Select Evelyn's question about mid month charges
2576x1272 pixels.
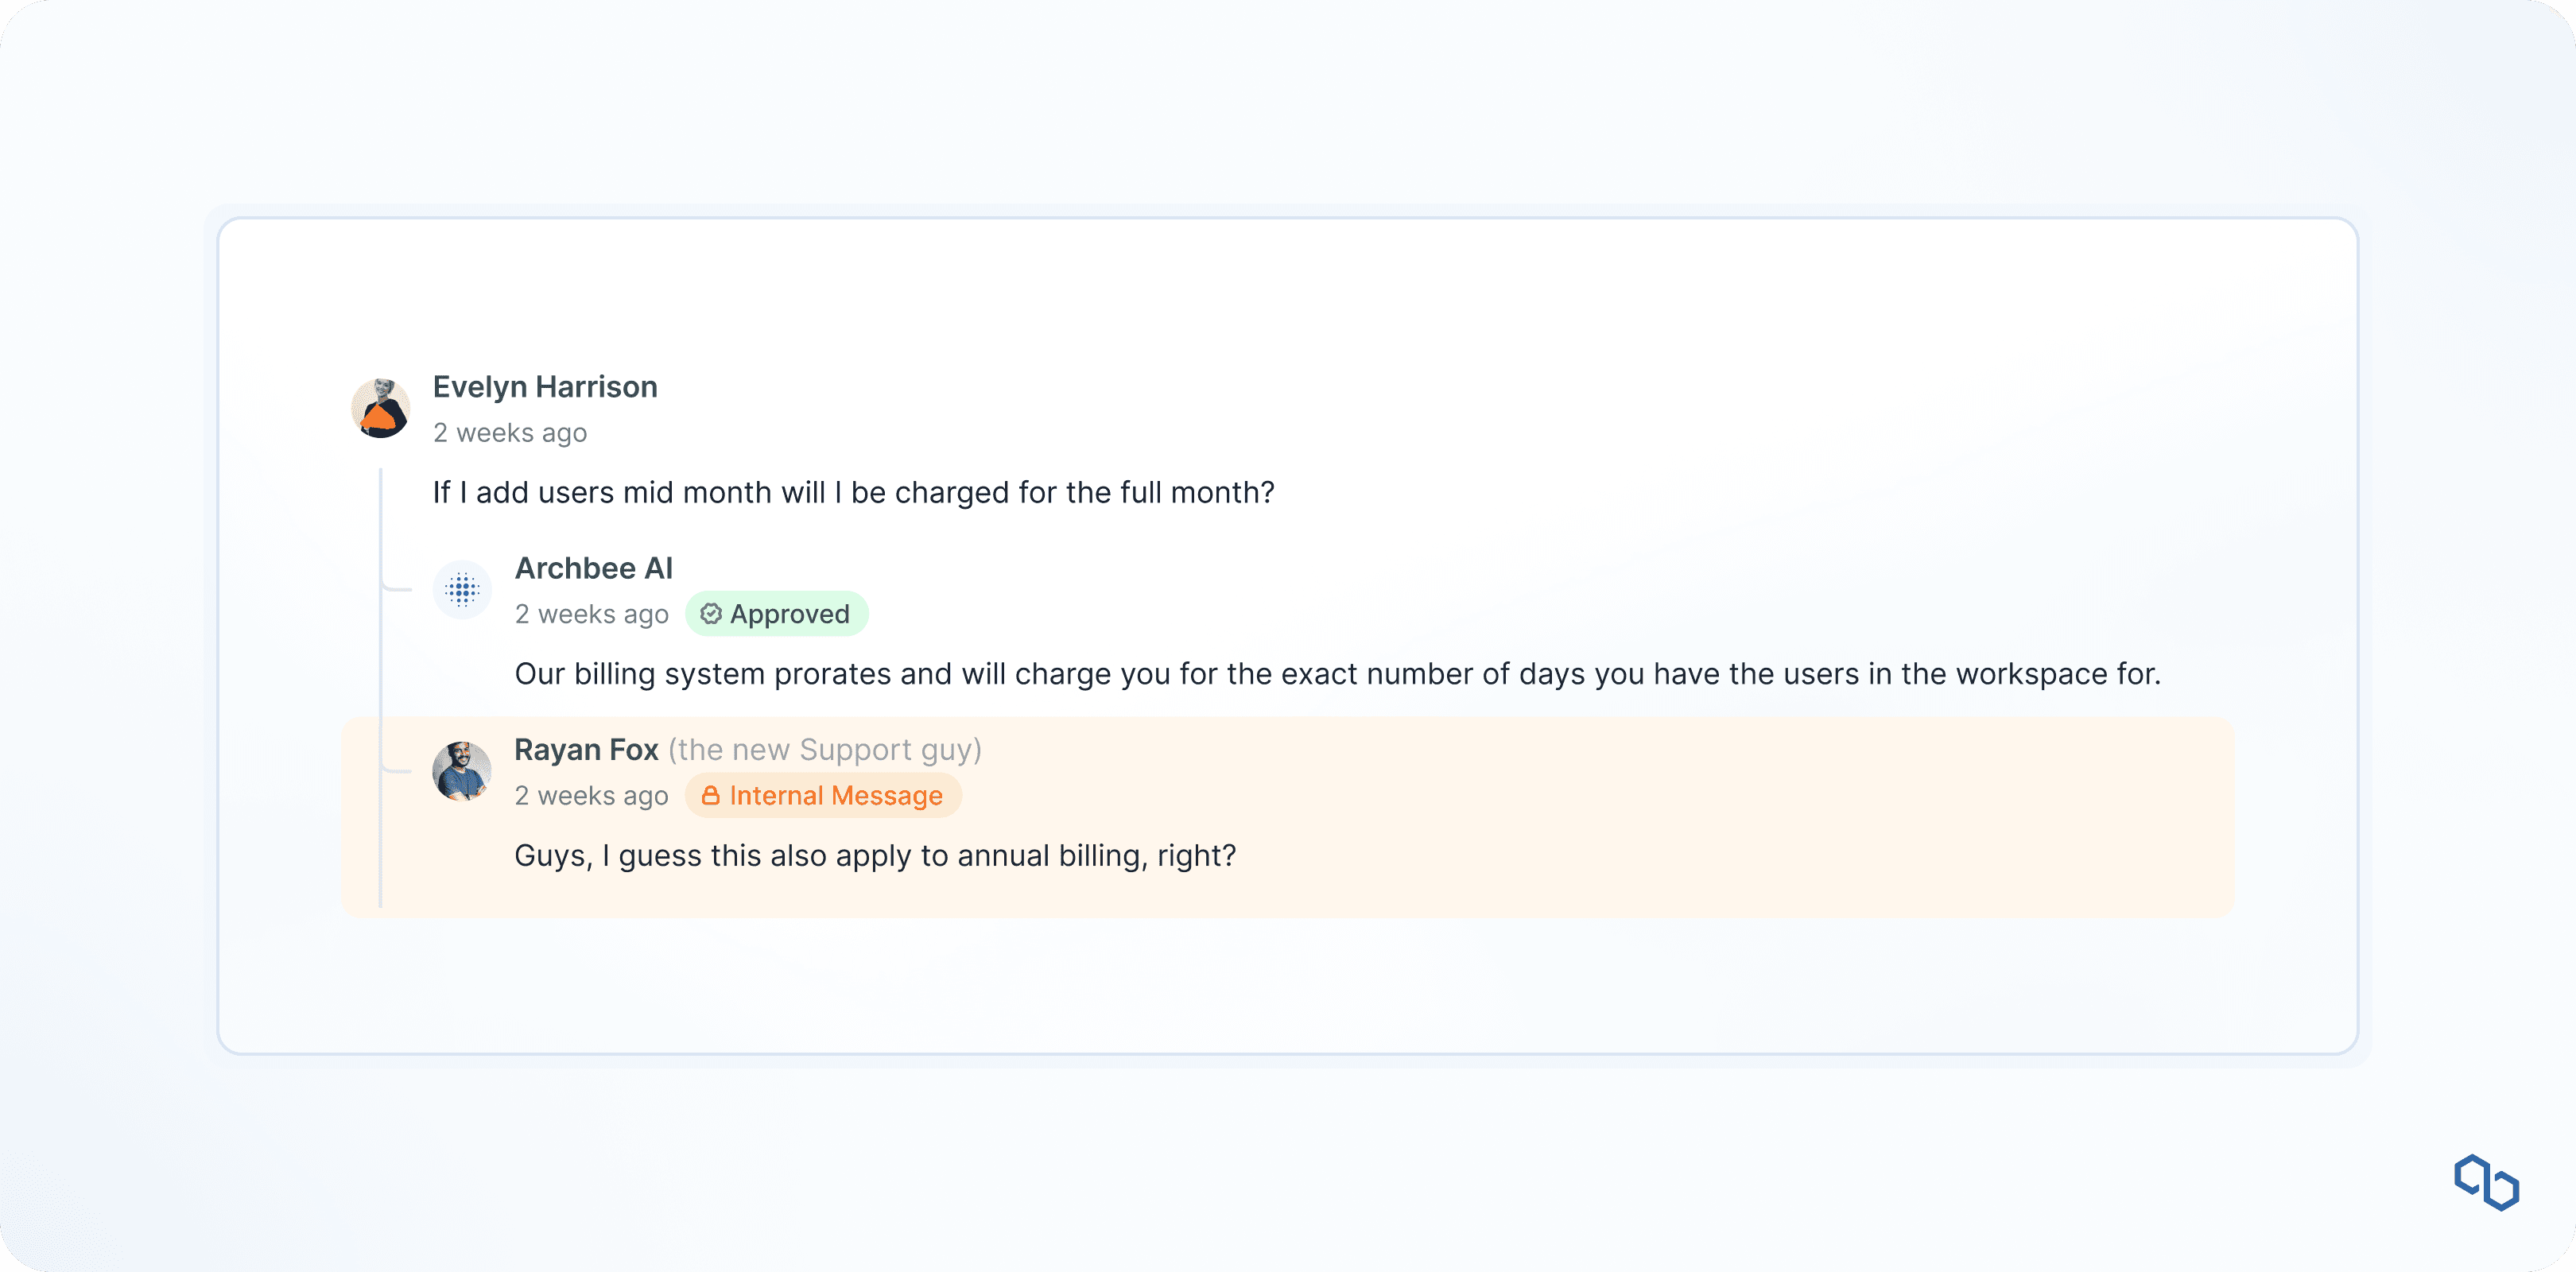[853, 493]
